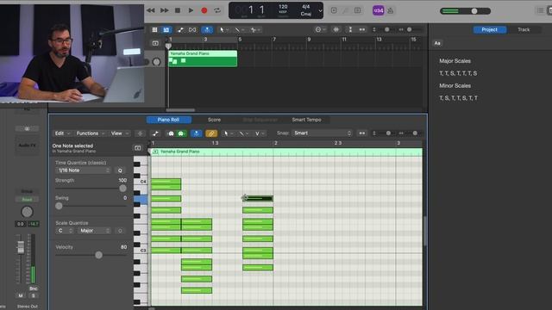The width and height of the screenshot is (552, 310).
Task: Open the piano roll View menu
Action: point(119,133)
